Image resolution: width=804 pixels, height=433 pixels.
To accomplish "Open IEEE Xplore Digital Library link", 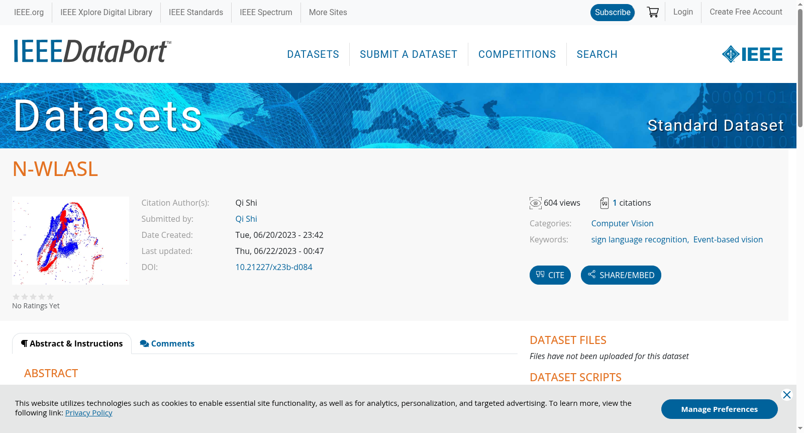I will click(x=106, y=13).
